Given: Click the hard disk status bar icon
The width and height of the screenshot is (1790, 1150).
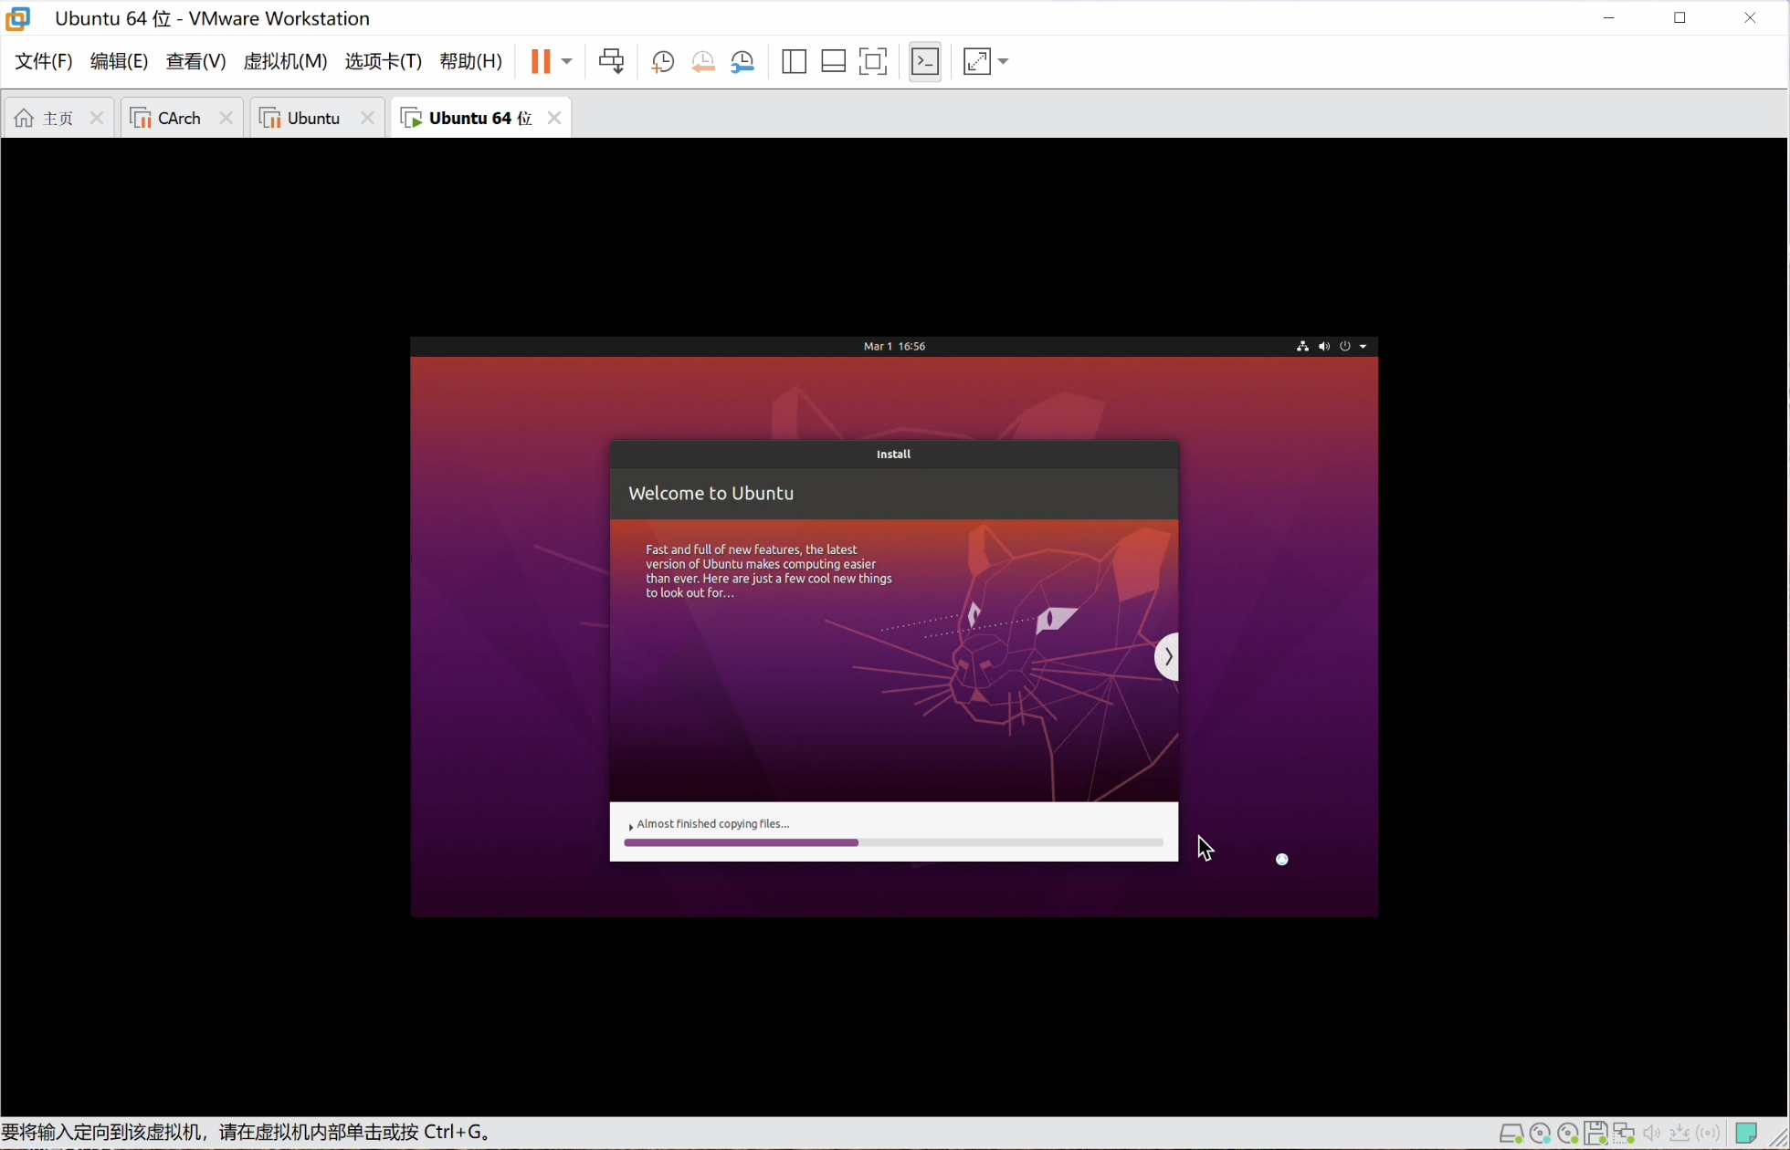Looking at the screenshot, I should 1511,1134.
